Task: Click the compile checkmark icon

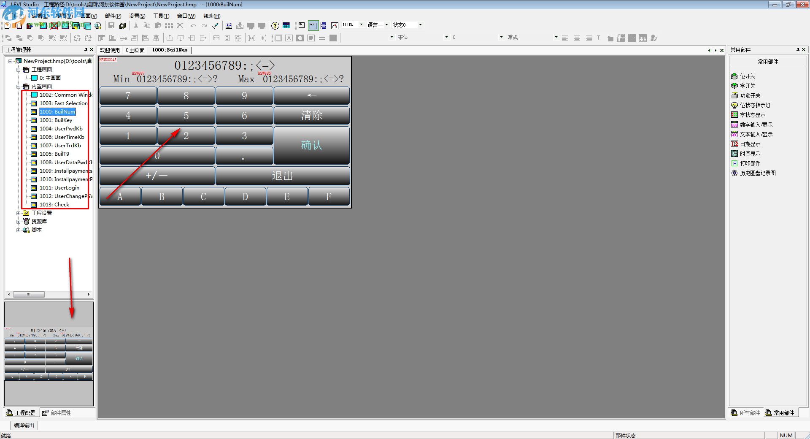Action: (x=215, y=26)
